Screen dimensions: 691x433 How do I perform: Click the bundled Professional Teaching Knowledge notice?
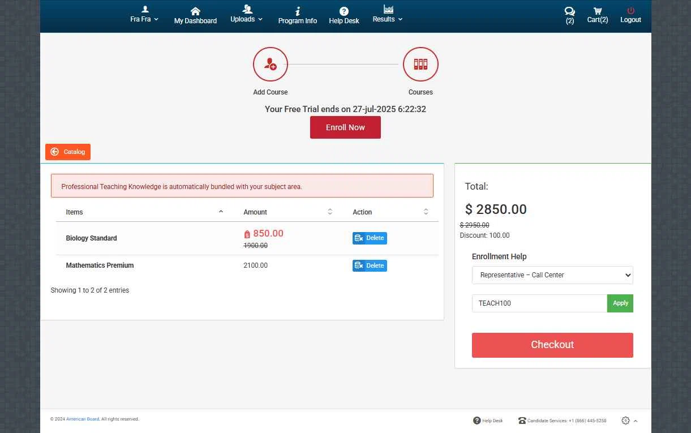(242, 186)
